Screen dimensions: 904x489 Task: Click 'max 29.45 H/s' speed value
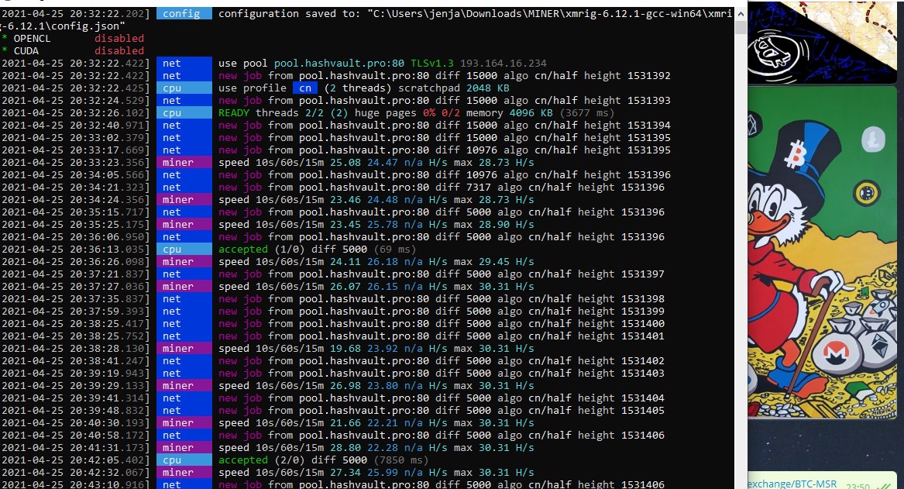click(493, 261)
